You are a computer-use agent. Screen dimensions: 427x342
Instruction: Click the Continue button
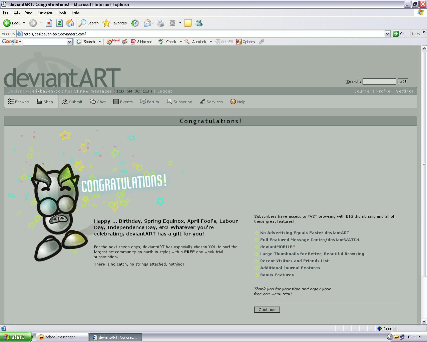tap(267, 310)
